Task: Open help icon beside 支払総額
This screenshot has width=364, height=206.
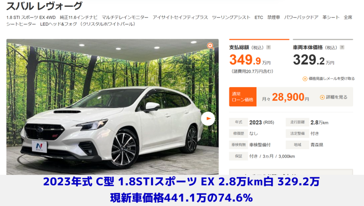Action: point(268,47)
